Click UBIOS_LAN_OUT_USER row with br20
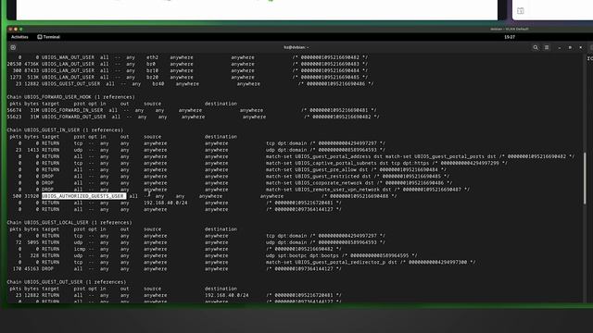 pyautogui.click(x=68, y=78)
